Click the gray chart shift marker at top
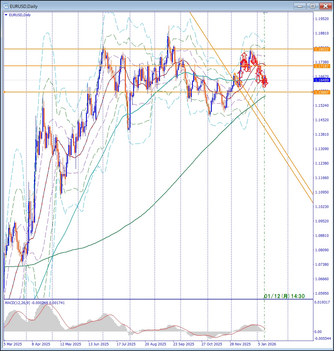 (x=266, y=13)
